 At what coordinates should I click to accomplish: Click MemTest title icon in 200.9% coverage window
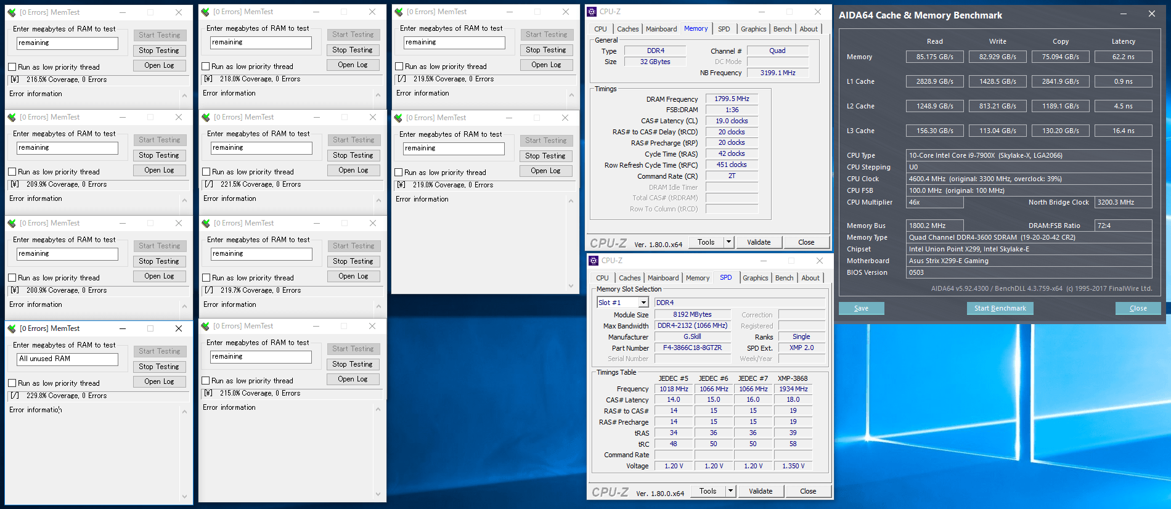point(11,223)
